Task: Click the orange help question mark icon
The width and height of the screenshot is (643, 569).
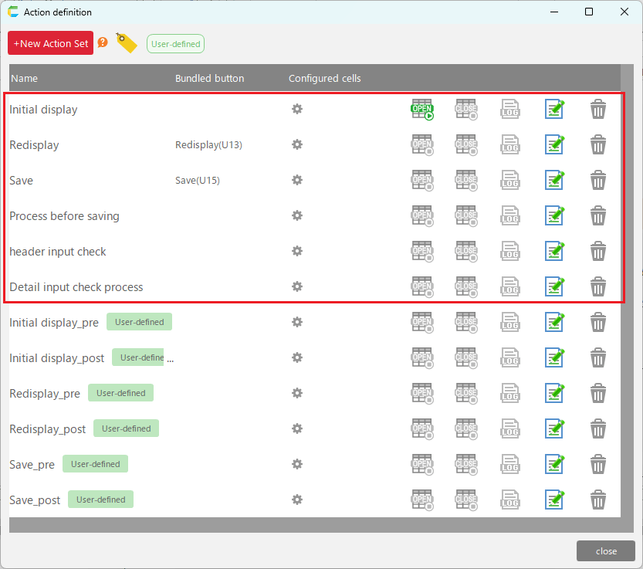Action: coord(103,43)
